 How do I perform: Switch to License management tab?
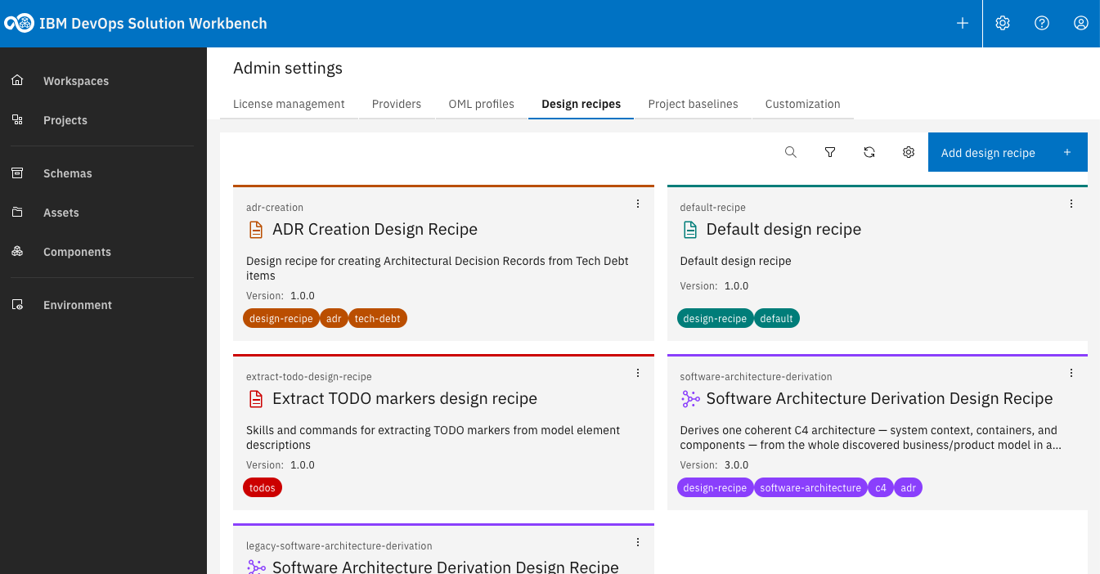289,104
